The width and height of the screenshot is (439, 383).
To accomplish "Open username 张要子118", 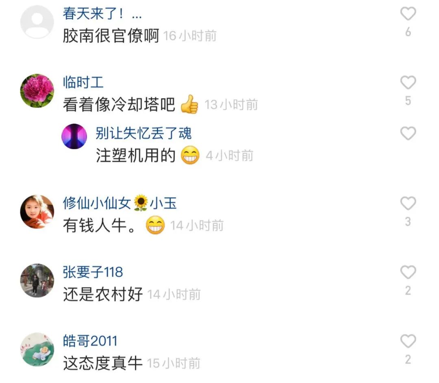I will pyautogui.click(x=93, y=272).
